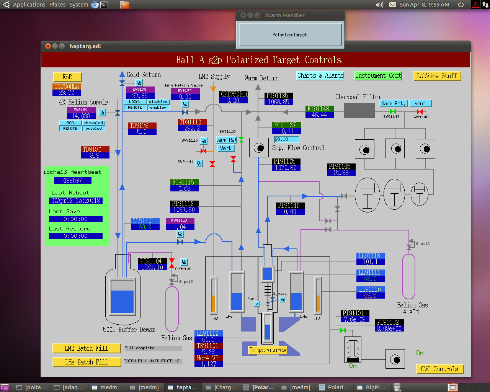Set EV9180 to REMOTE mode

click(x=70, y=129)
